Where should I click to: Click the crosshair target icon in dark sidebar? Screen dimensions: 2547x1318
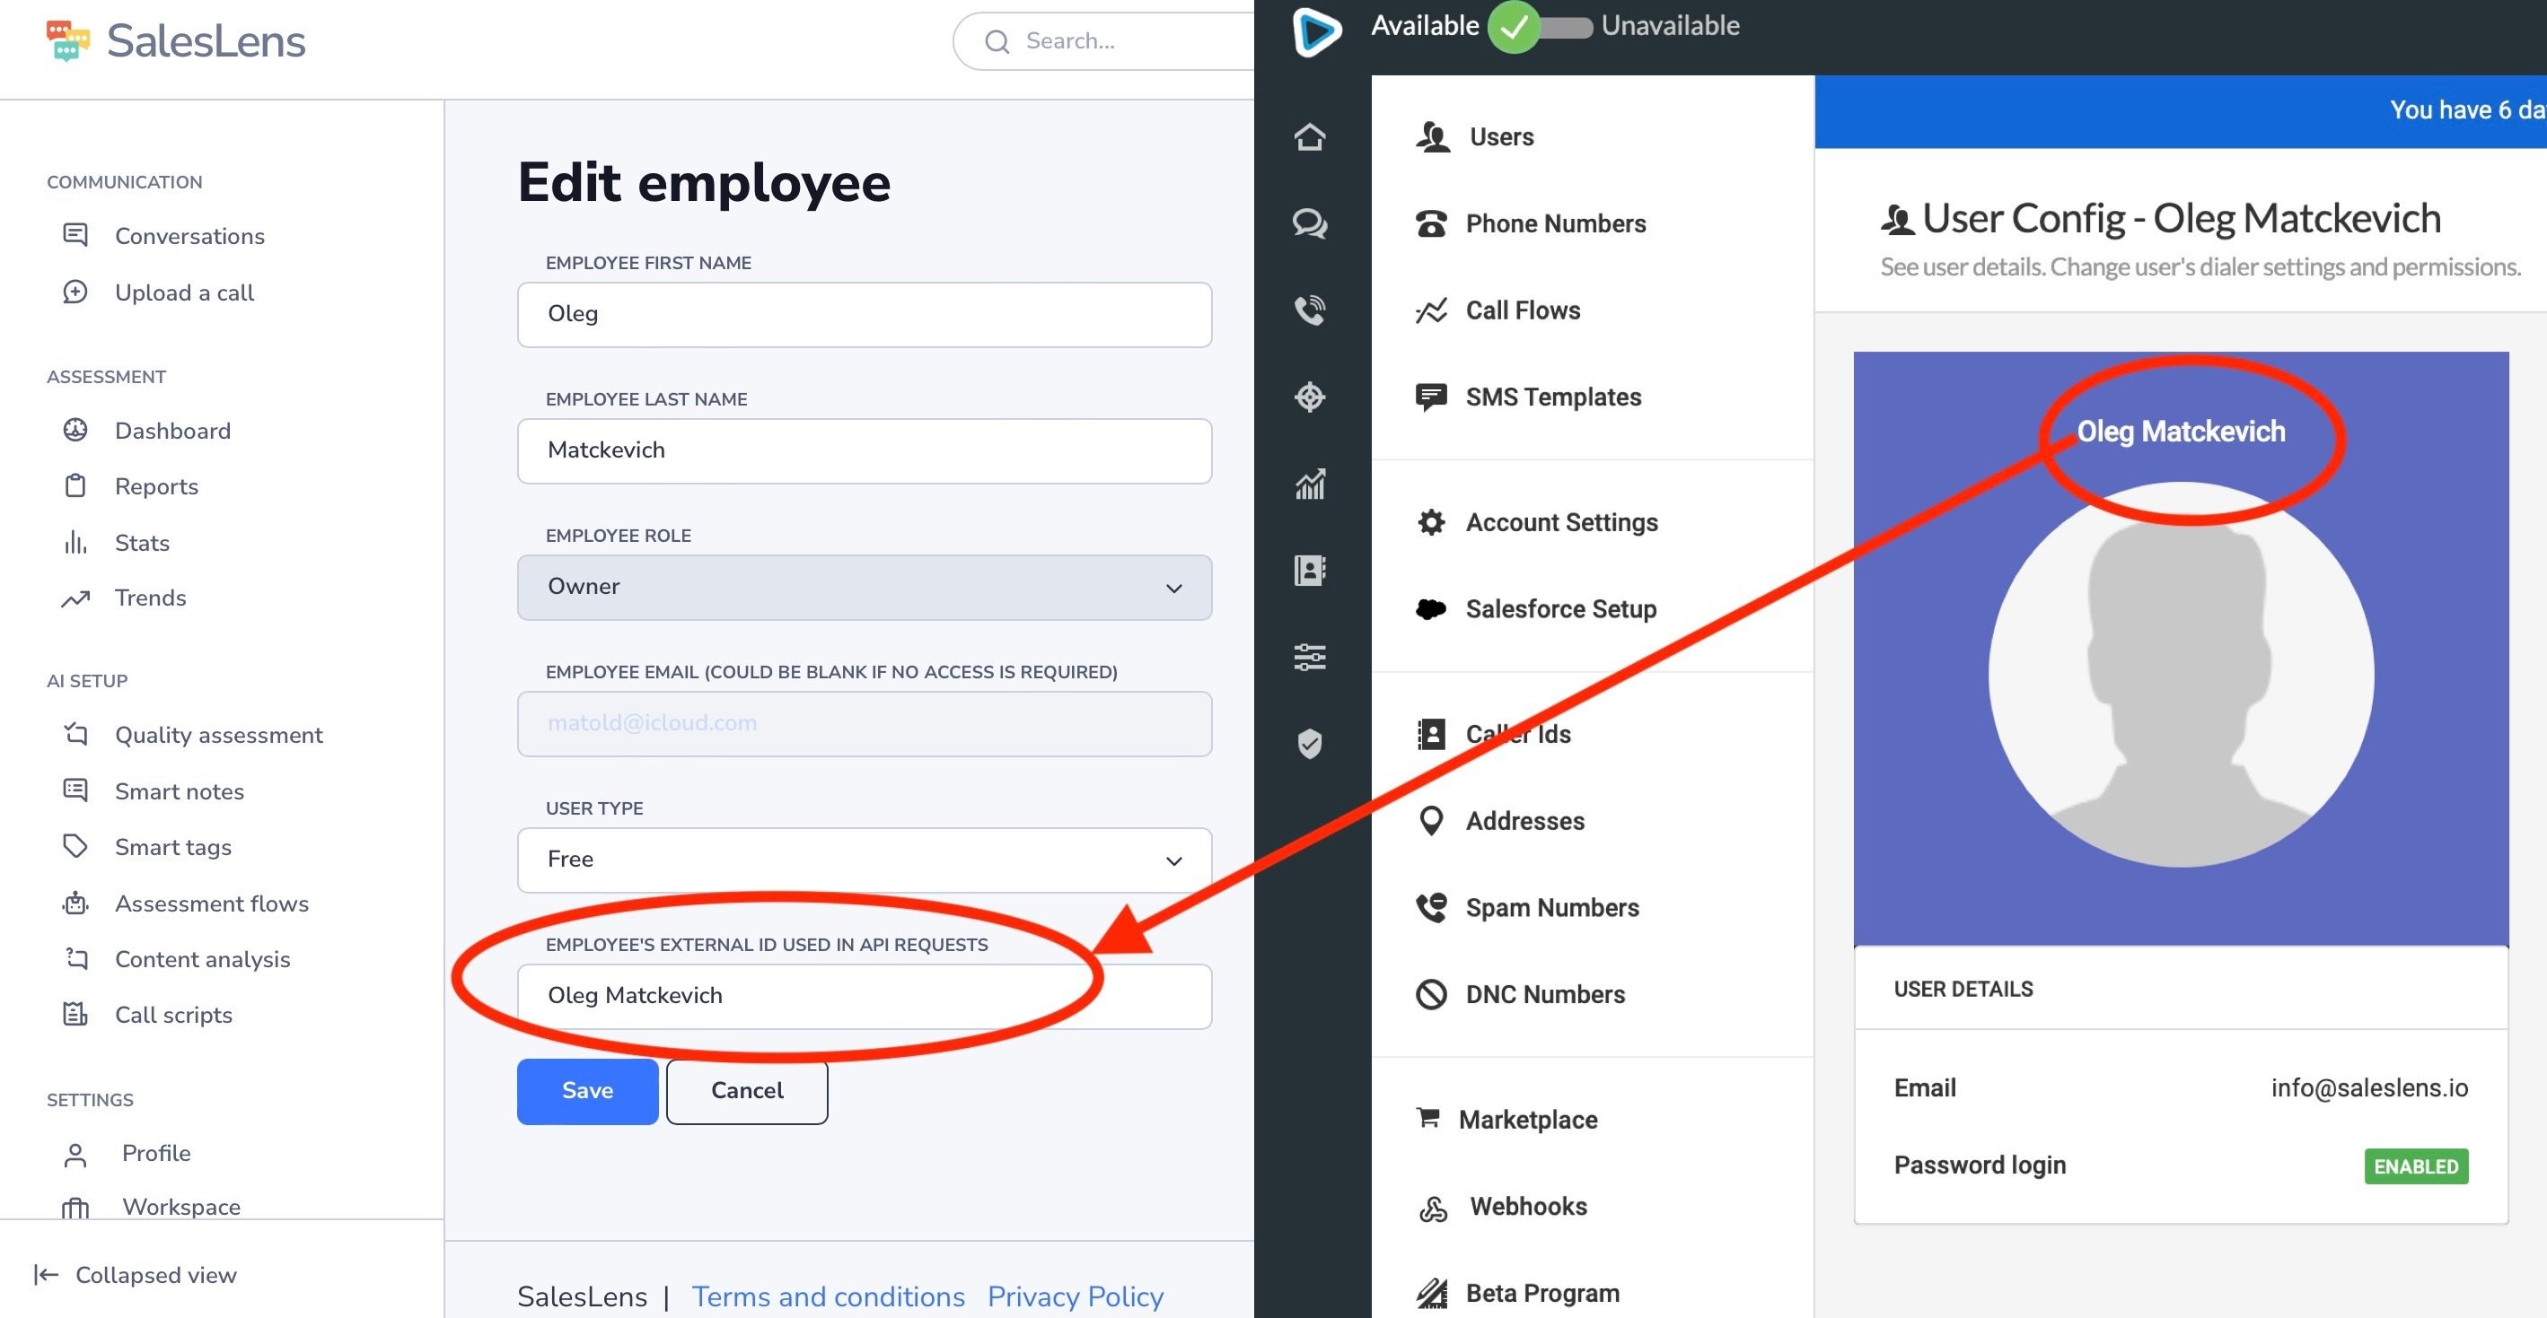(x=1309, y=397)
